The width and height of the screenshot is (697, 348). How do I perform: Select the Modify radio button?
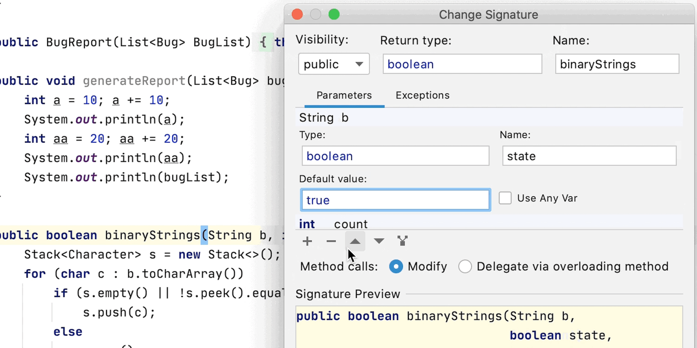pyautogui.click(x=396, y=267)
